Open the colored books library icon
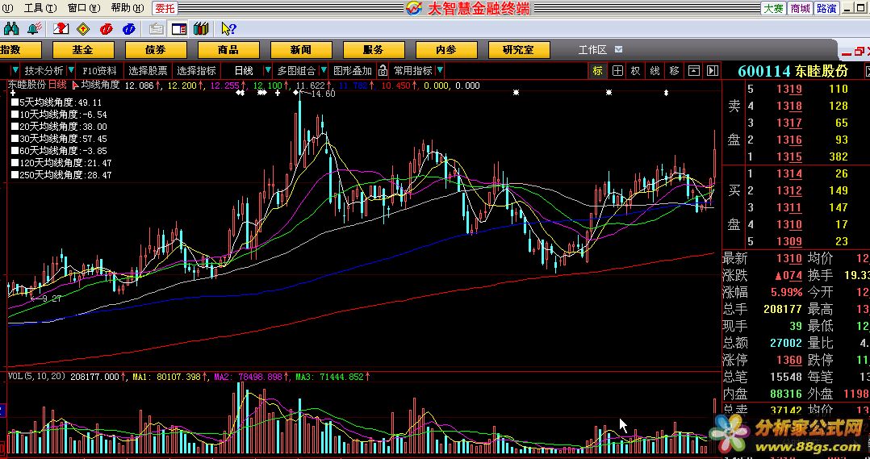 [x=202, y=28]
